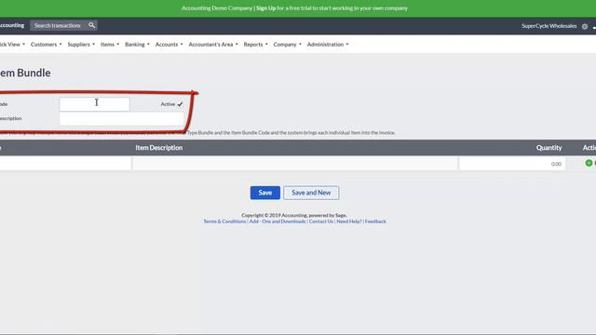Expand the Items menu
Image resolution: width=596 pixels, height=335 pixels.
click(x=110, y=45)
